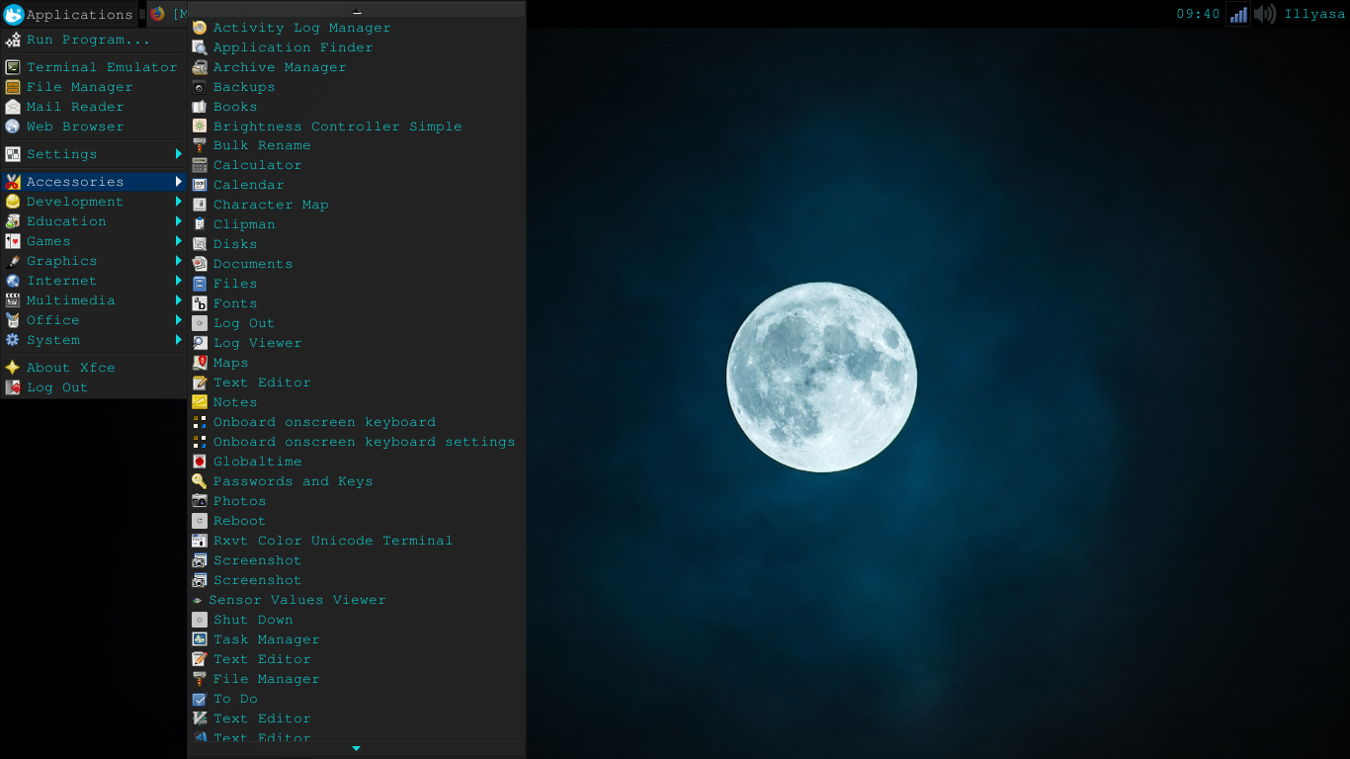Launch Rxvt Color Unicode Terminal

pos(333,541)
